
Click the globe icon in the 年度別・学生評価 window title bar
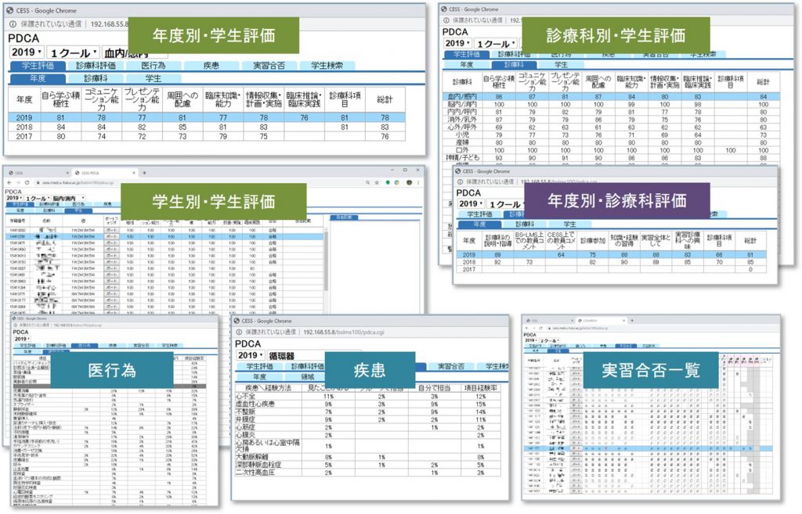(9, 10)
